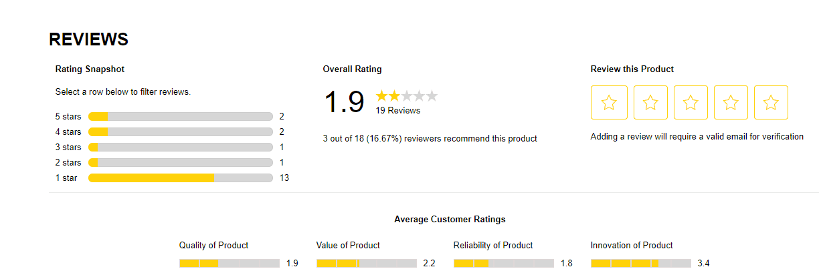Click the Quality of Product rating bar

tap(229, 264)
